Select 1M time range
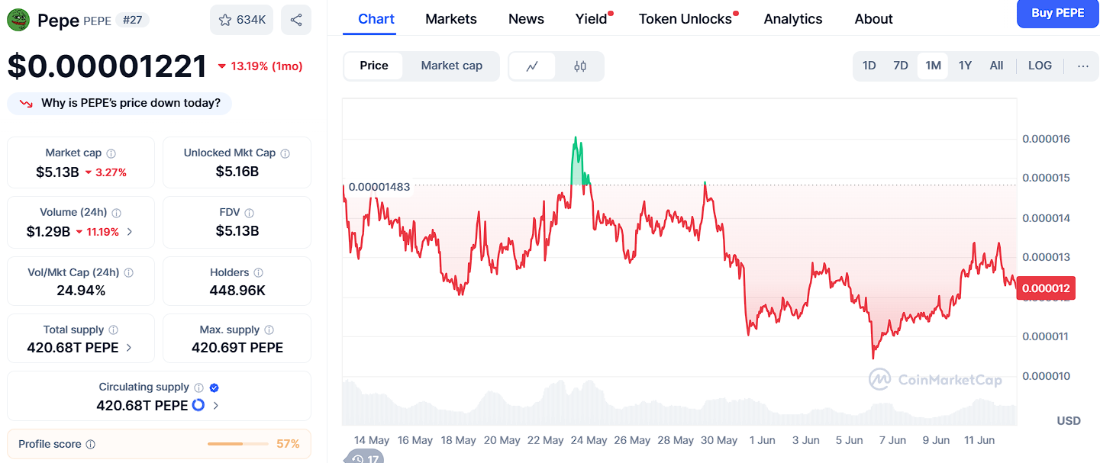This screenshot has height=463, width=1100. [x=933, y=66]
